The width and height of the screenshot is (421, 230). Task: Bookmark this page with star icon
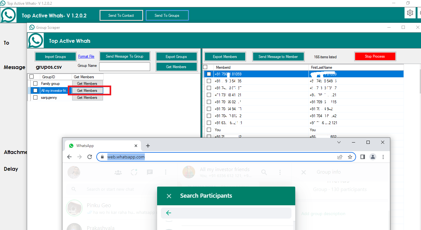(350, 157)
